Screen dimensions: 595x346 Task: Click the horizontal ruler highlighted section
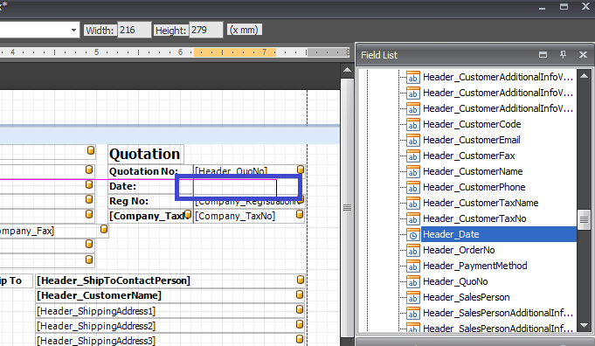235,52
